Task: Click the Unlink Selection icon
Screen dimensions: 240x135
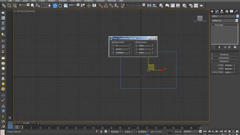Action: [x=9, y=6]
